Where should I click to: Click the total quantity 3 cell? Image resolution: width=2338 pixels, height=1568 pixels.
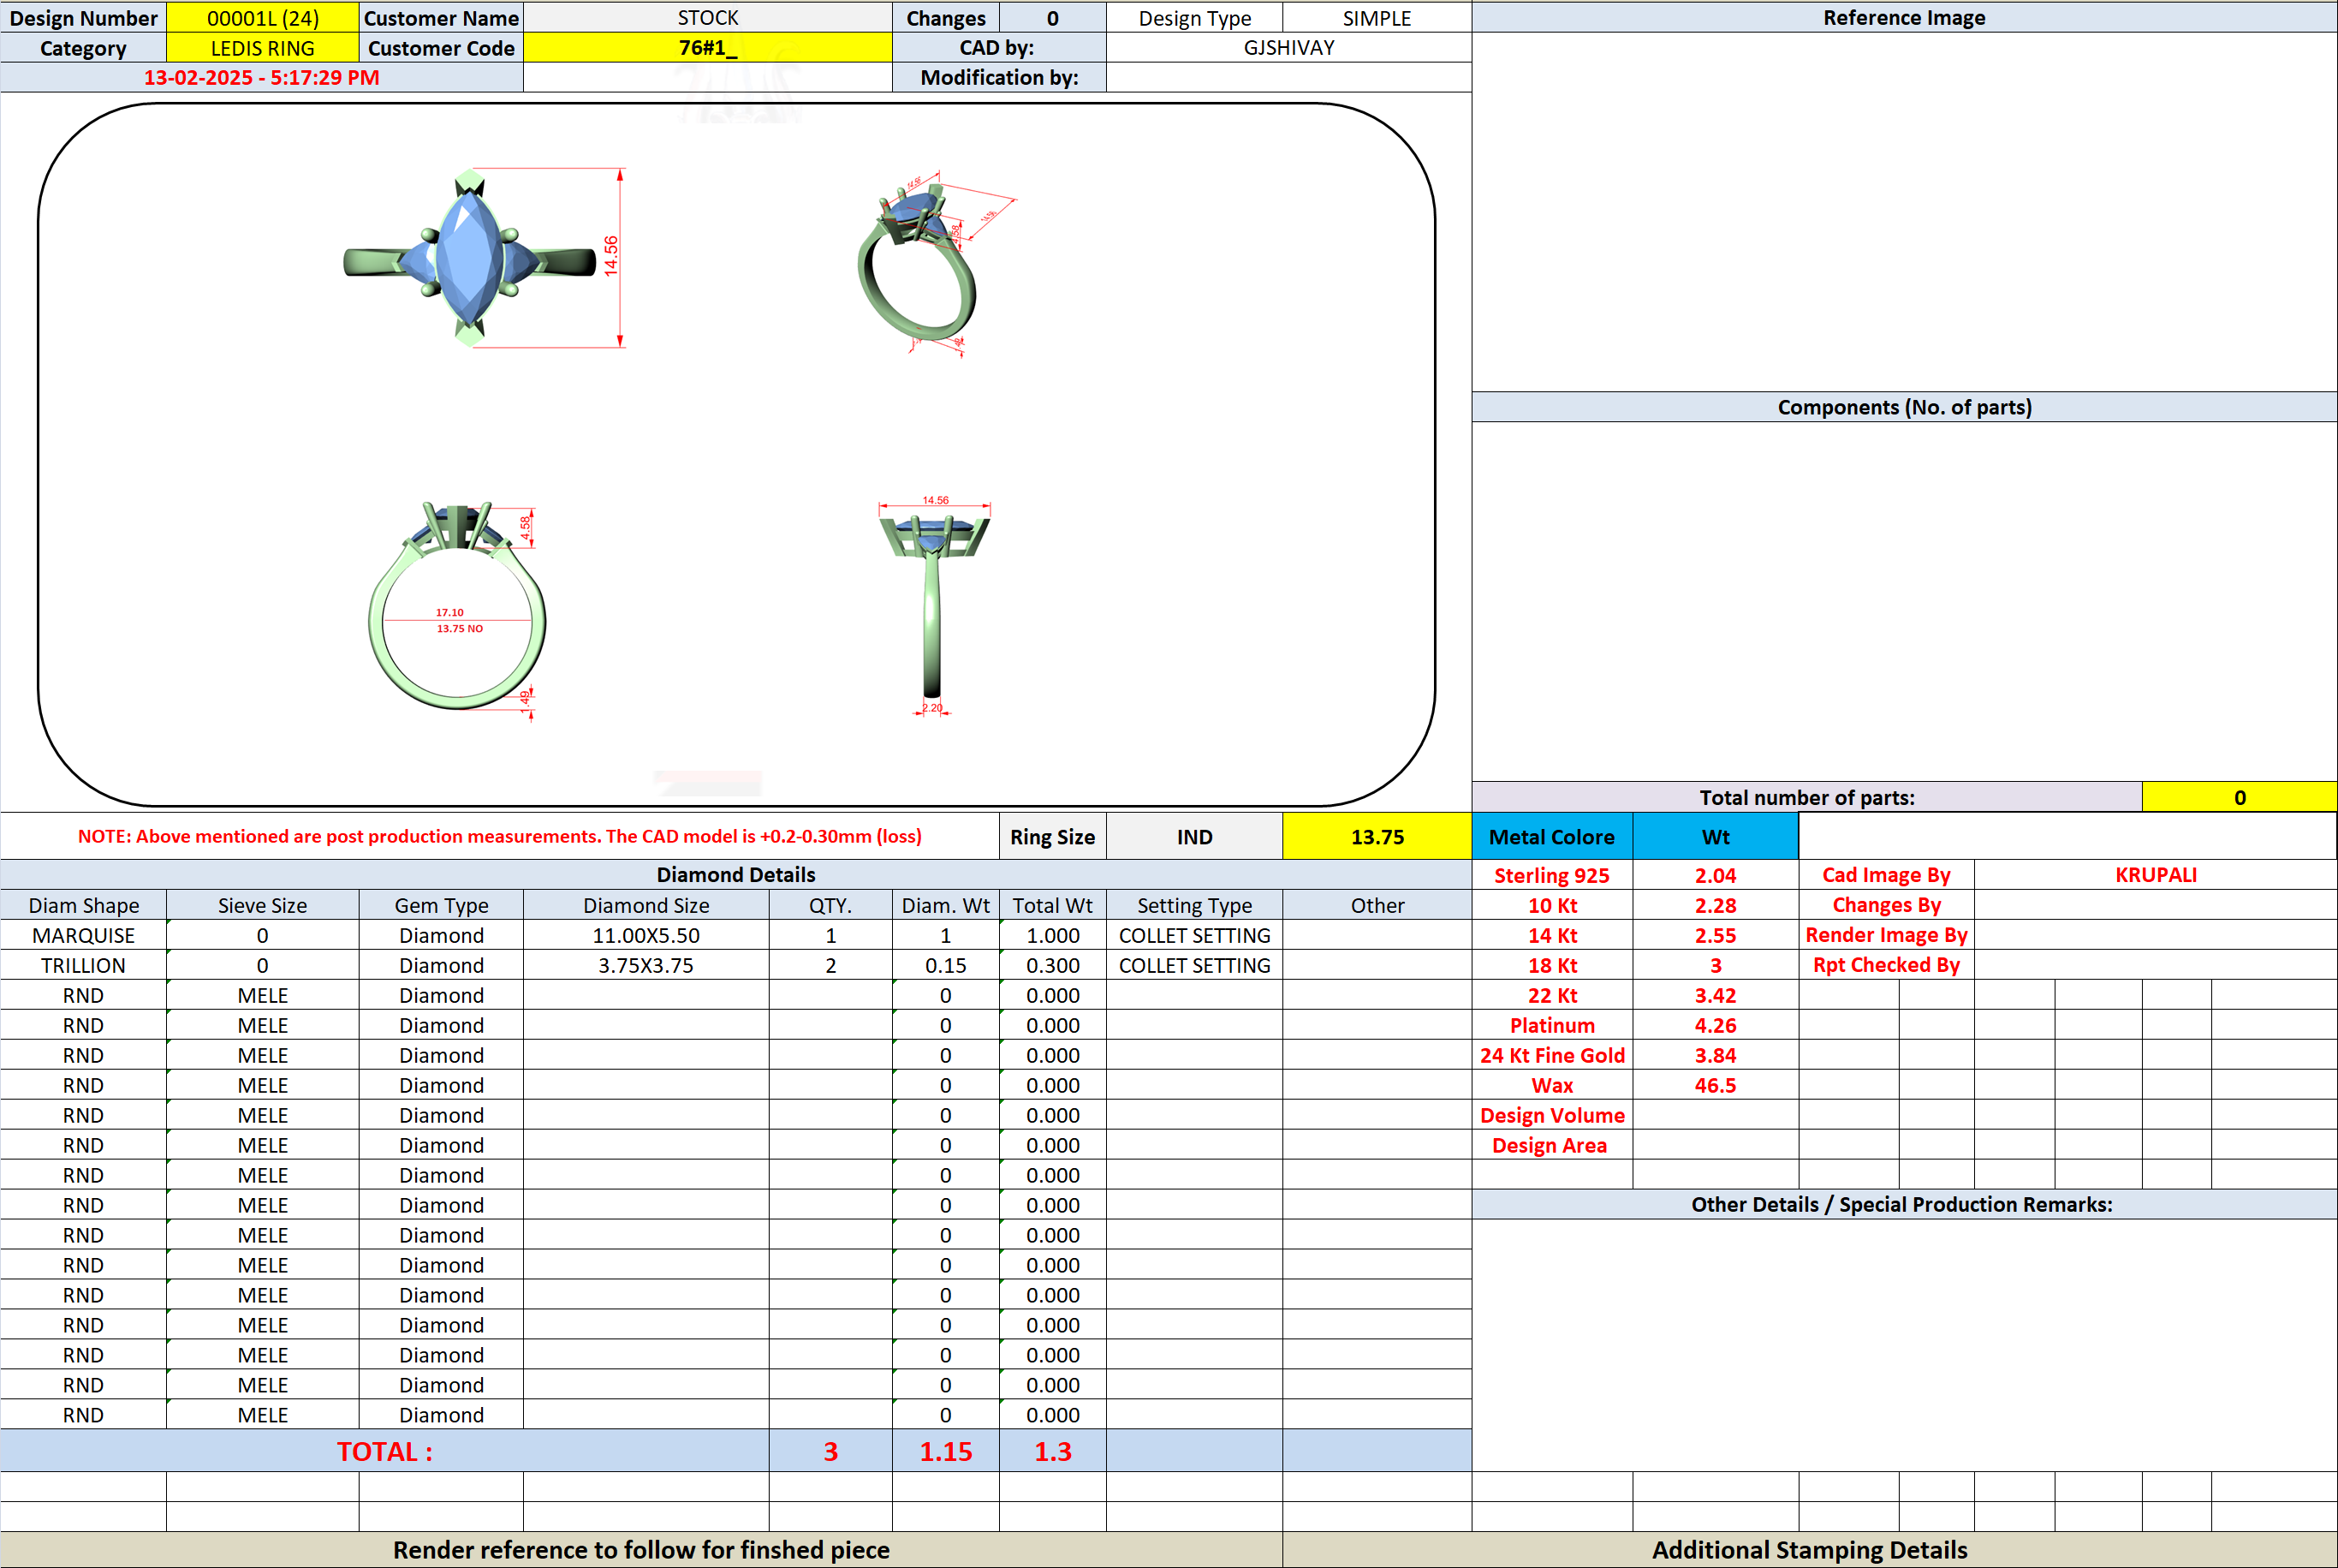click(830, 1451)
